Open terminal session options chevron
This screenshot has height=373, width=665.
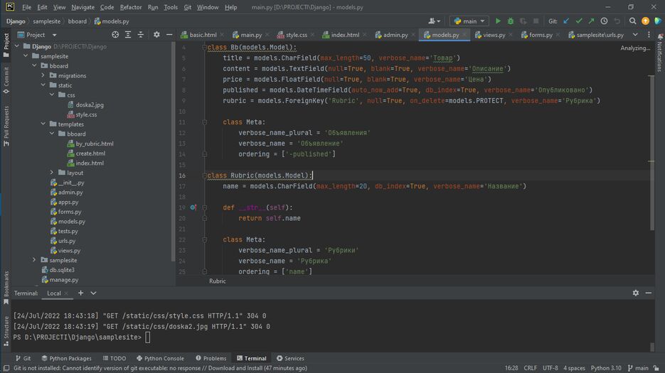(x=93, y=293)
